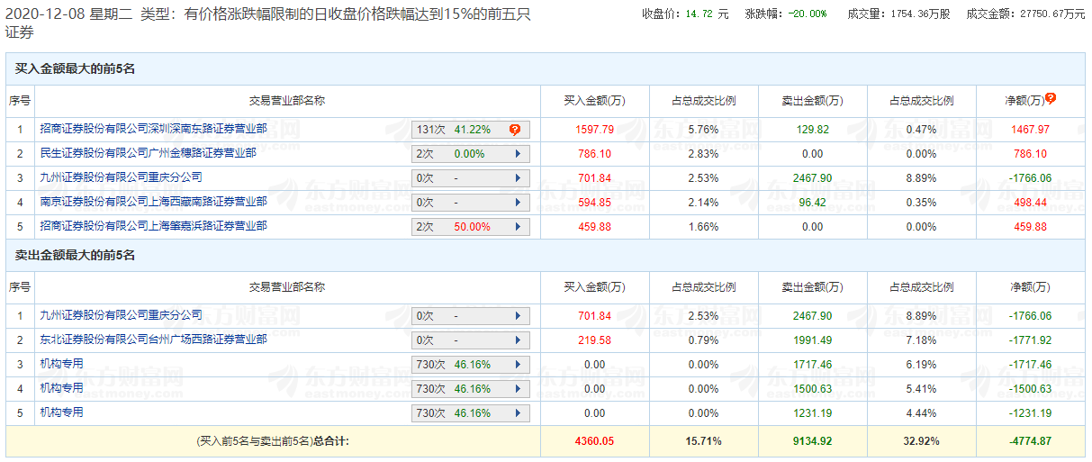Expand the 2次 50.00% dropdown for 招商证券上海肇嘉浜路
Image resolution: width=1092 pixels, height=462 pixels.
click(471, 227)
